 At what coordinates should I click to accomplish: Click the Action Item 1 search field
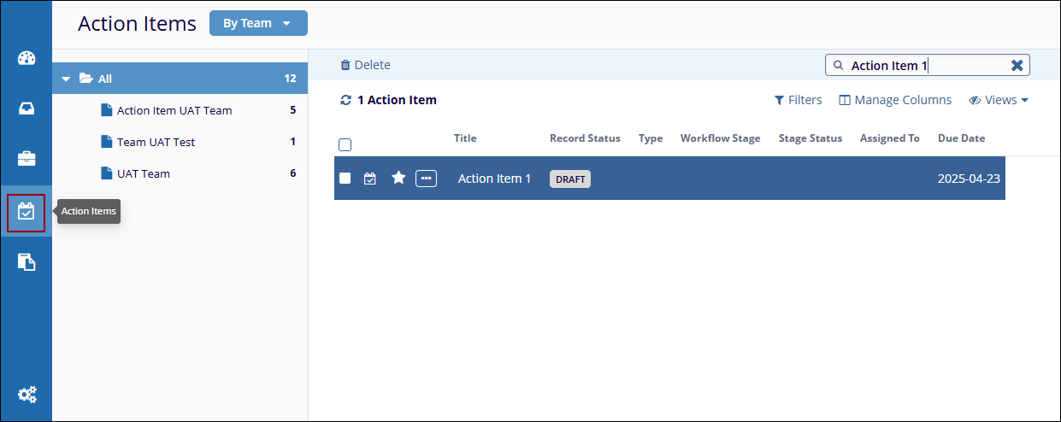click(923, 66)
